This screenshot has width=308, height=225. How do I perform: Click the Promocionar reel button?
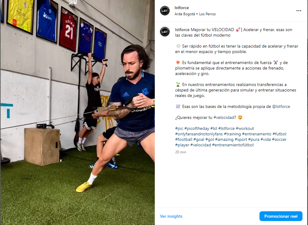coord(281,216)
